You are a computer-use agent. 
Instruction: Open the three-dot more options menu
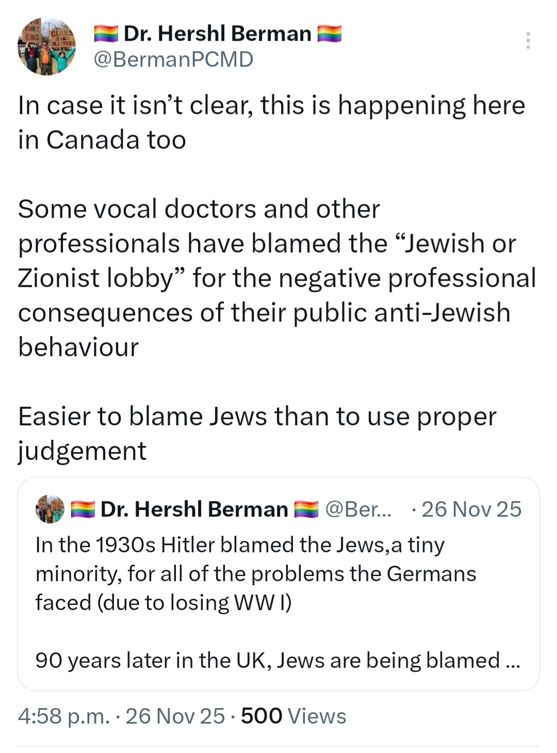tap(528, 40)
